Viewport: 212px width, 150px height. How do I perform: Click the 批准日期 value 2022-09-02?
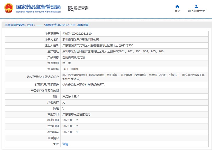[70, 120]
